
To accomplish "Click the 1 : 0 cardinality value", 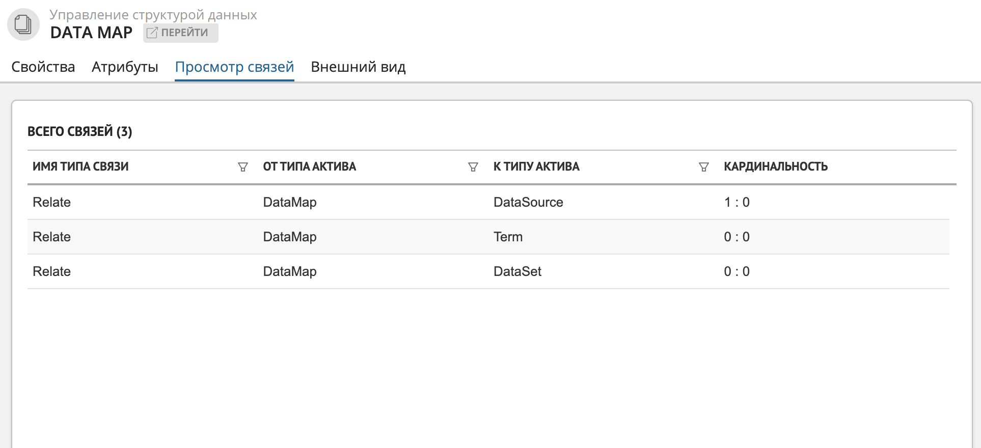I will pos(737,202).
